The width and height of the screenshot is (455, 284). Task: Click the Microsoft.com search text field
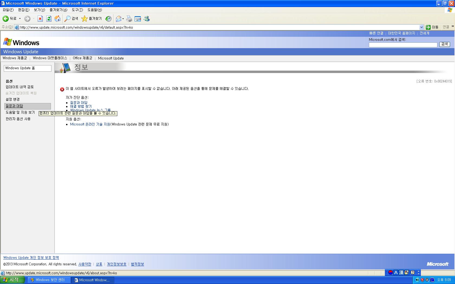tap(403, 45)
